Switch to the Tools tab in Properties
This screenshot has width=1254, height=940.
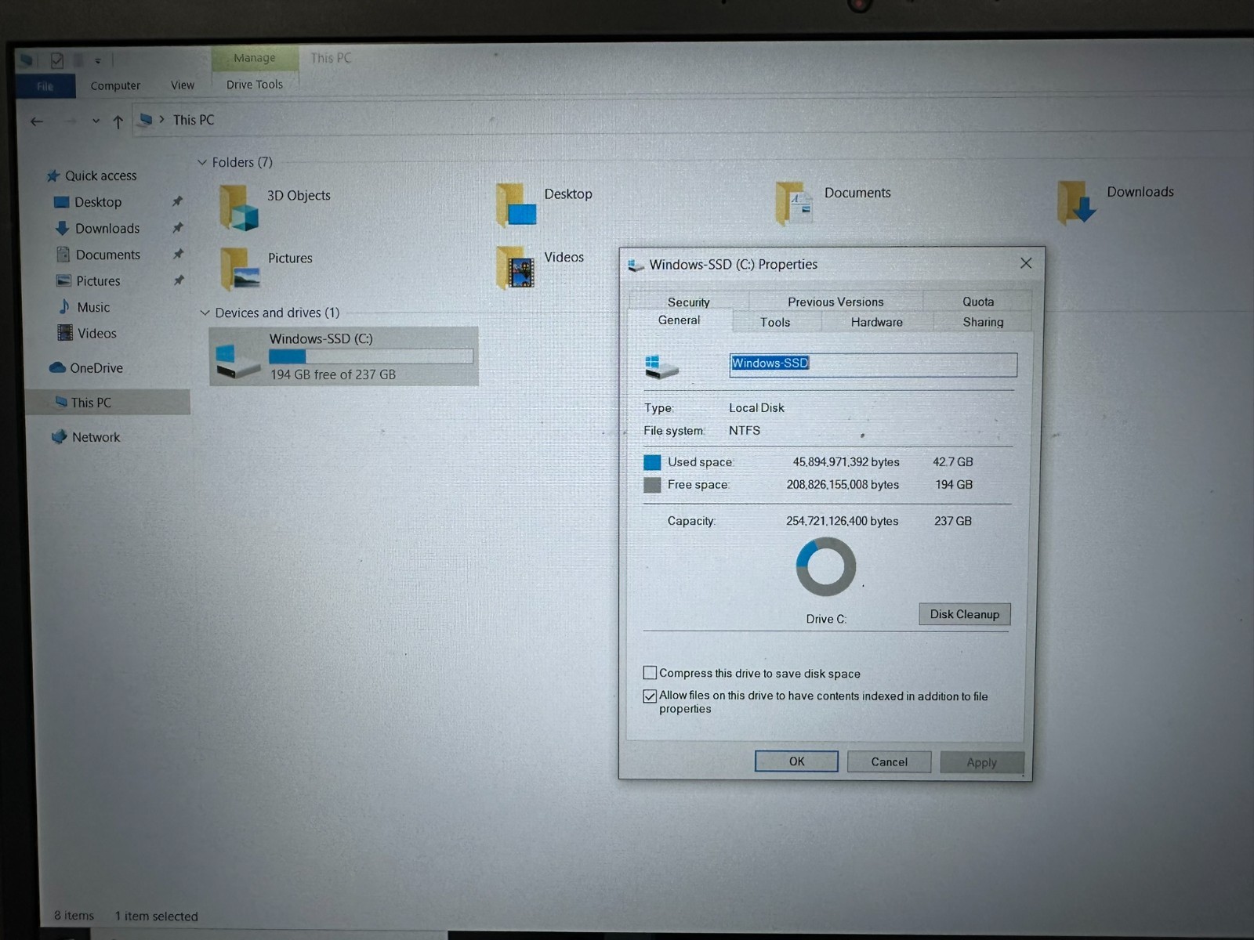click(x=775, y=322)
